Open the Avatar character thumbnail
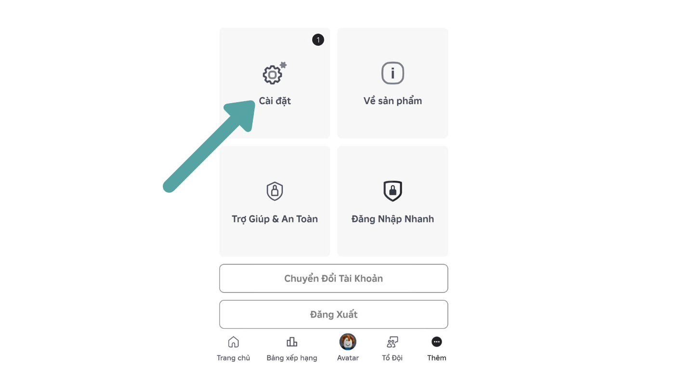The height and width of the screenshot is (374, 685). 348,342
